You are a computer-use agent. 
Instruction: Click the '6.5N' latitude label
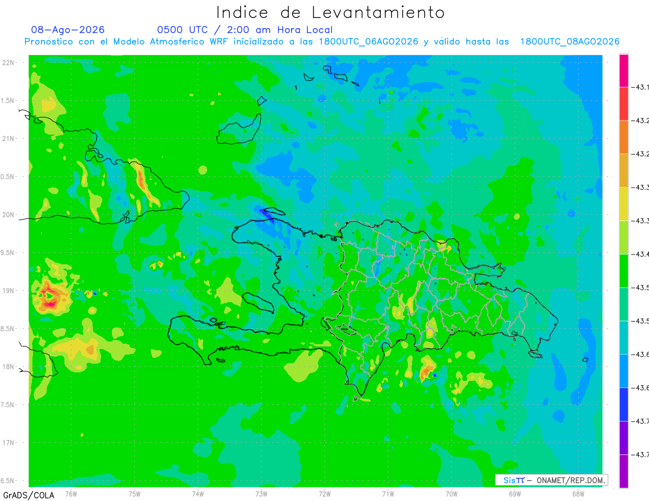[x=8, y=480]
